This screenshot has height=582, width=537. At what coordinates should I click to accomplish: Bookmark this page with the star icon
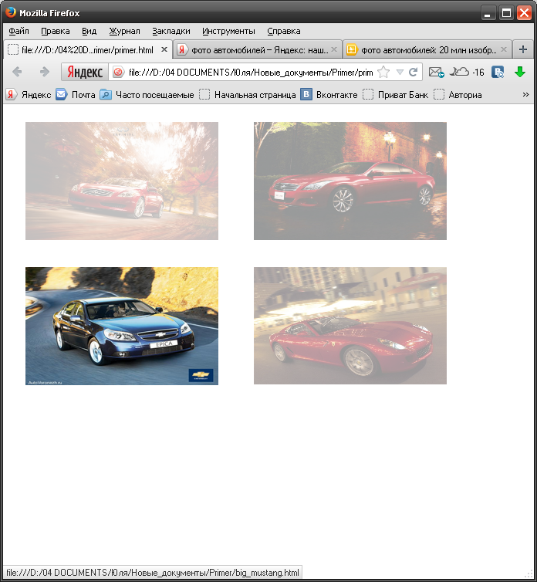pyautogui.click(x=383, y=72)
